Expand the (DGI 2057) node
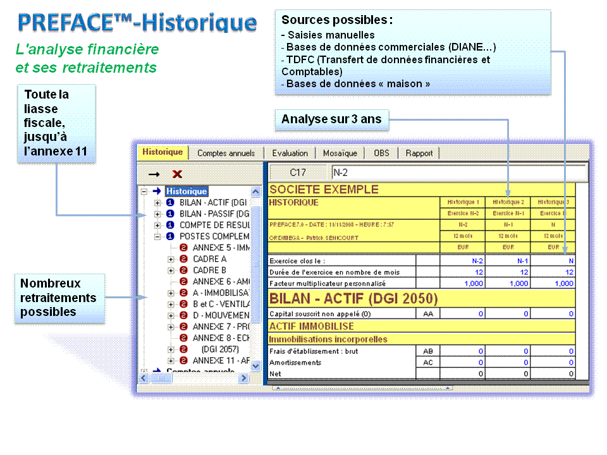 tap(171, 349)
